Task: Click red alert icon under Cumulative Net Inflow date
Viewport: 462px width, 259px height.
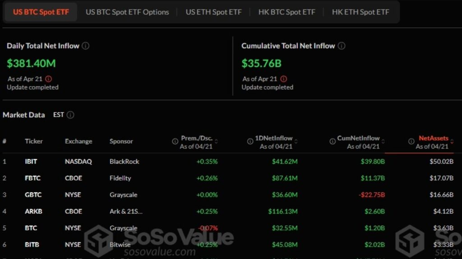Action: pos(284,79)
